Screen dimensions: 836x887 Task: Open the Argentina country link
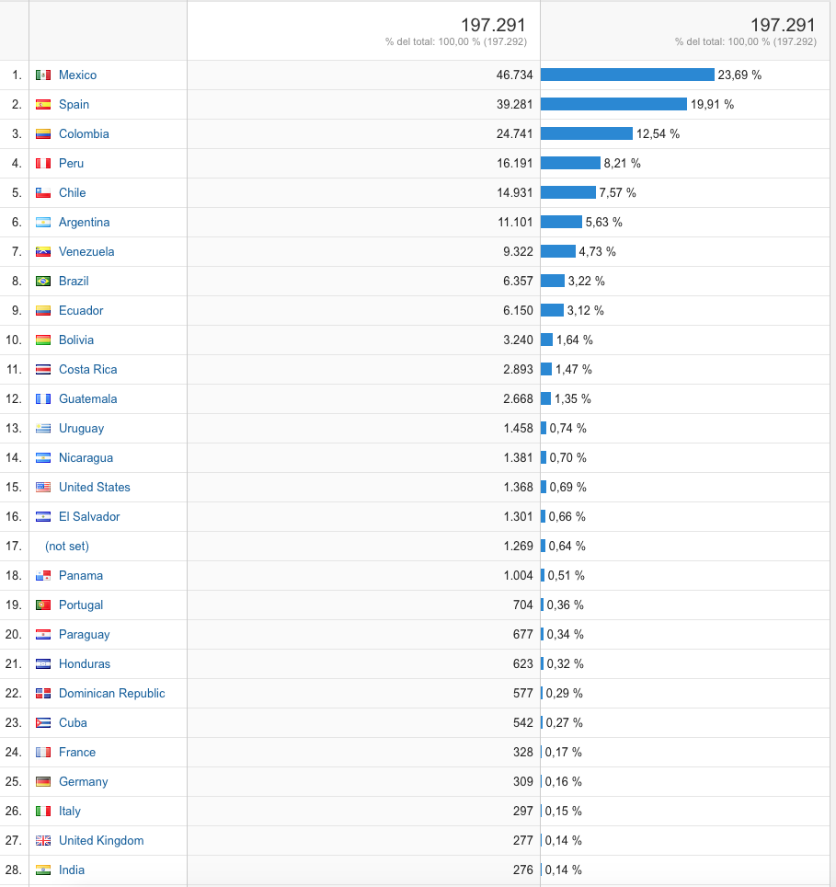click(x=84, y=223)
